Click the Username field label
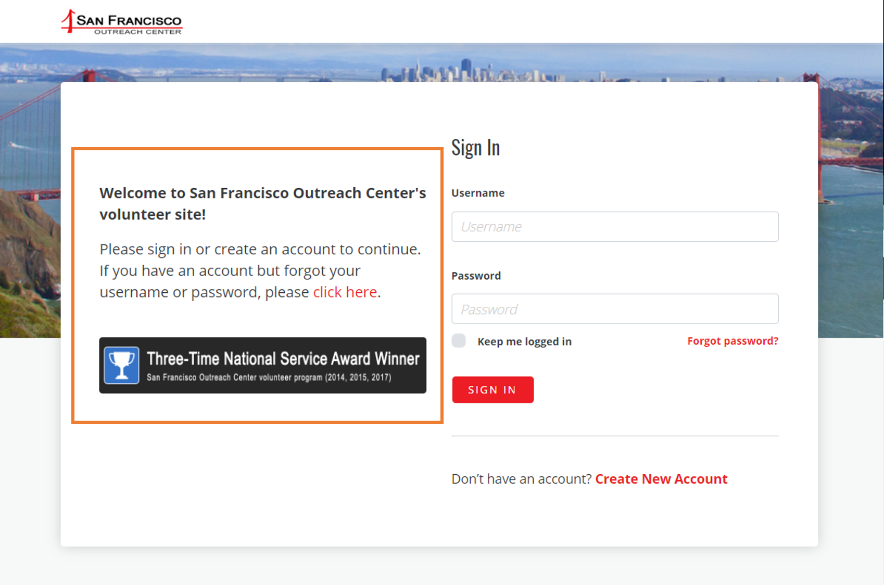 [477, 192]
